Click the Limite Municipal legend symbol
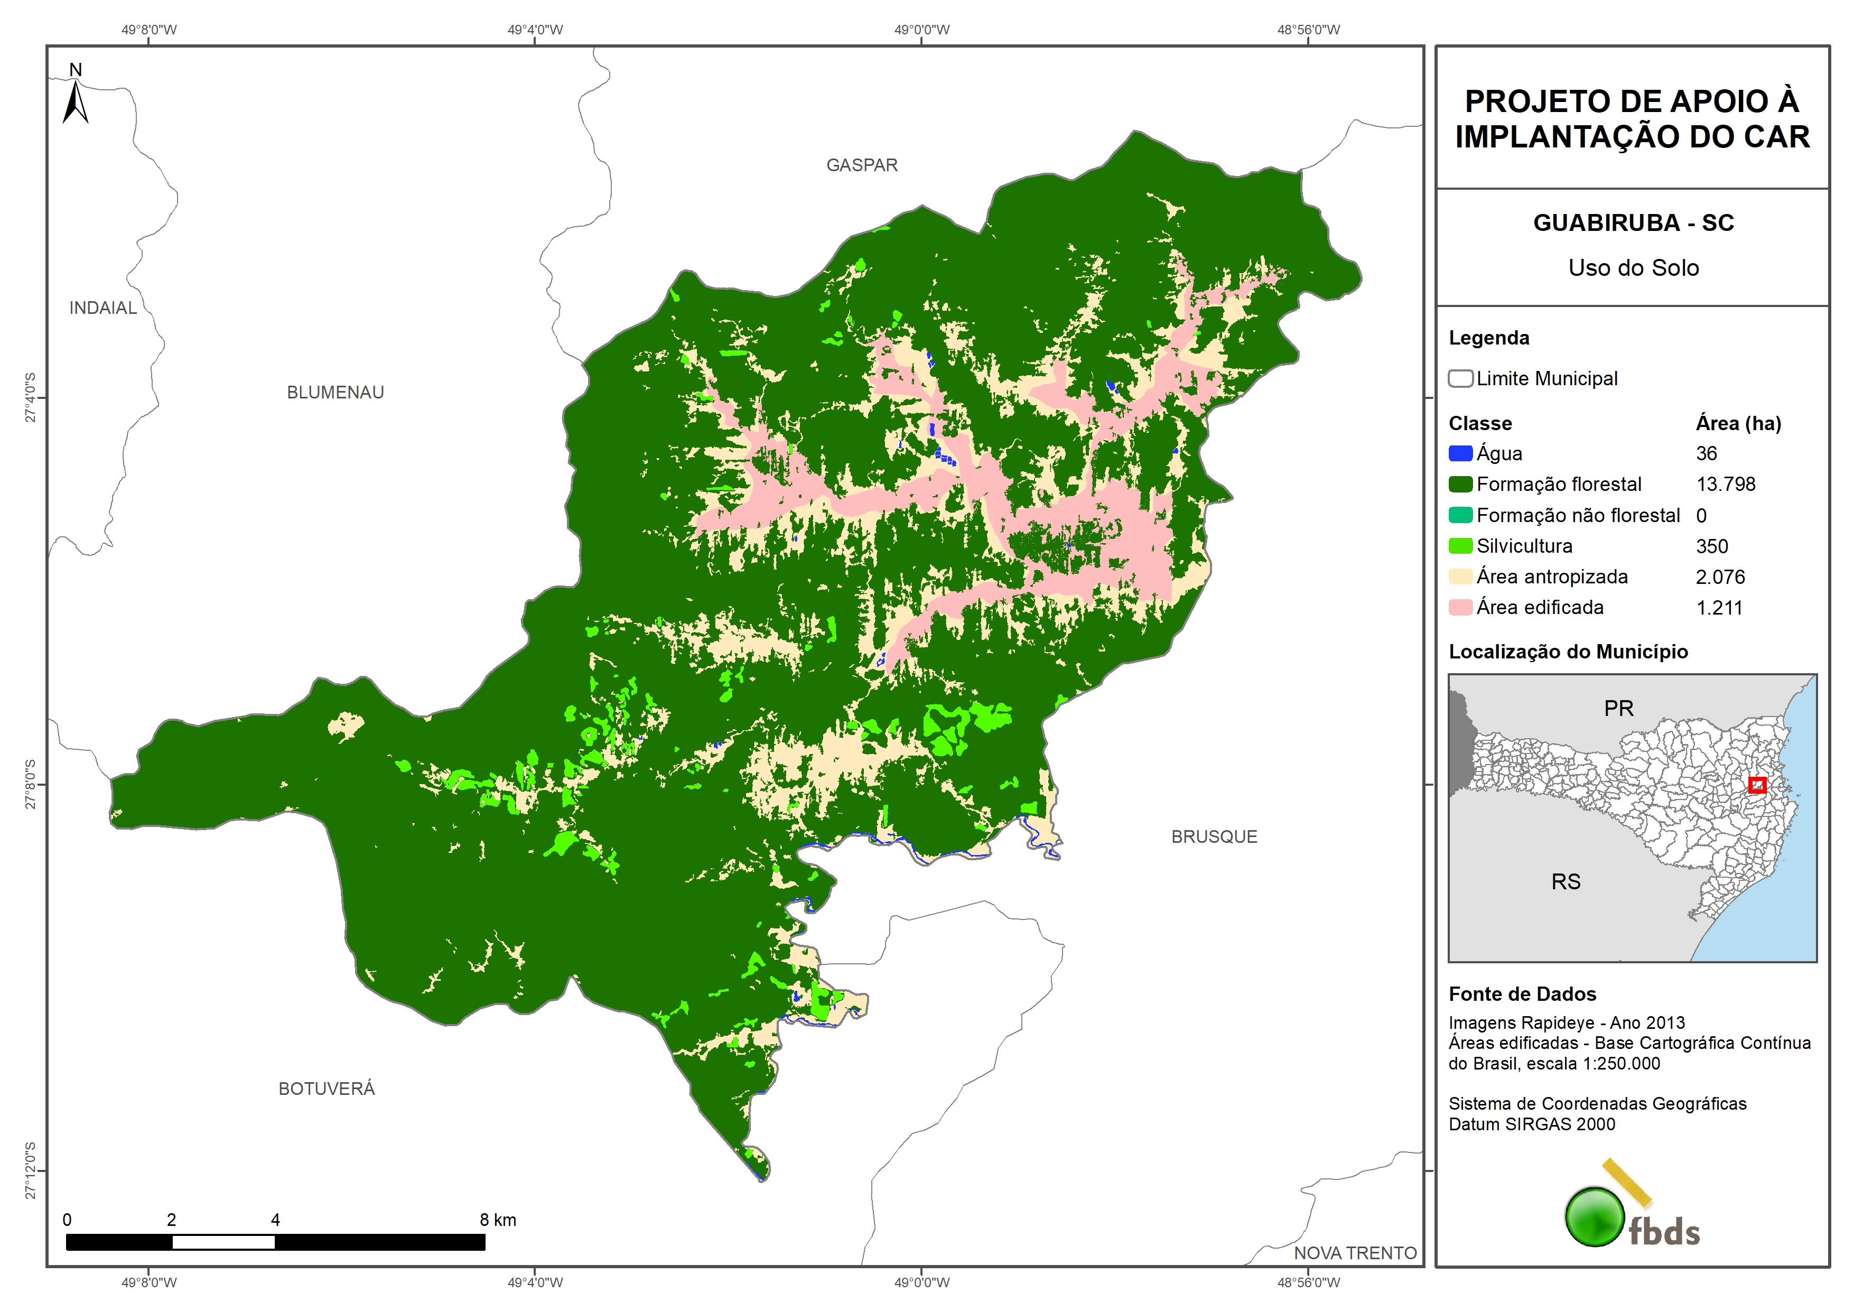The width and height of the screenshot is (1854, 1311). tap(1460, 379)
